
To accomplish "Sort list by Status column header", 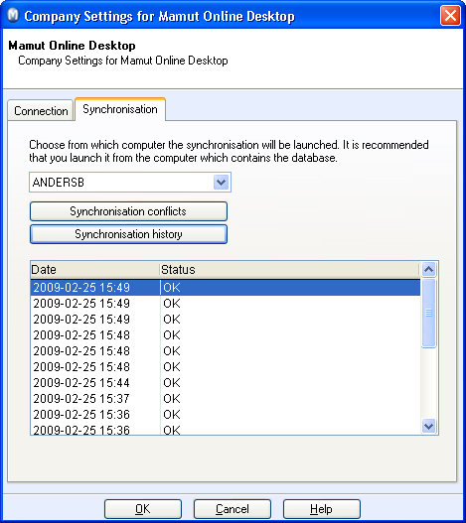I will (289, 269).
